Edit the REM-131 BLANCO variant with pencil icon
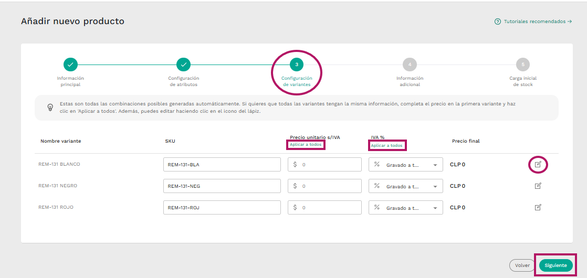This screenshot has height=278, width=587. [538, 164]
